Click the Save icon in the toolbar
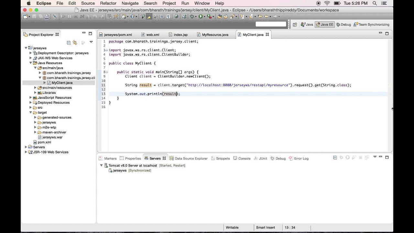 coord(34,16)
